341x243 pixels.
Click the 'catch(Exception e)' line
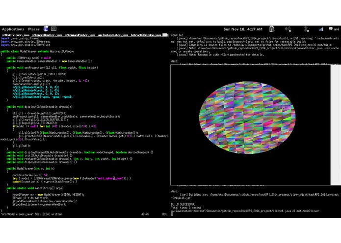tap(45, 182)
